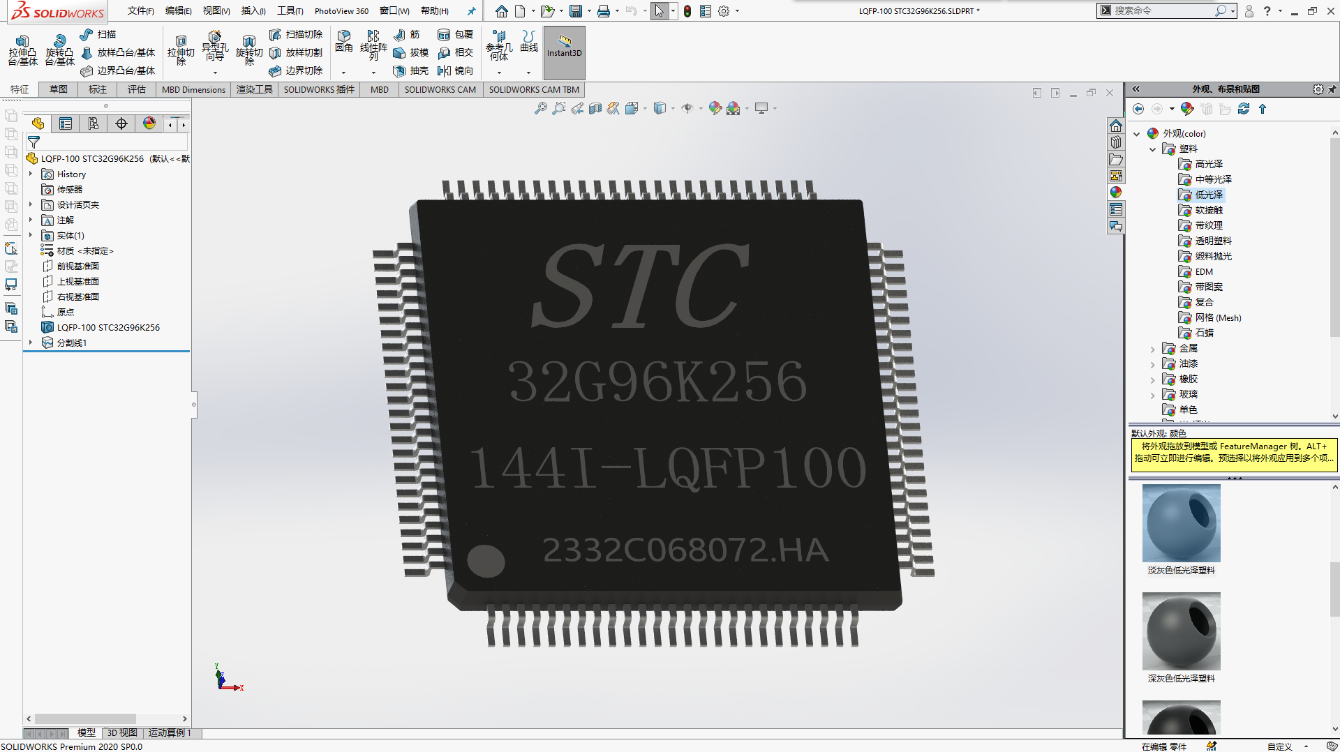Image resolution: width=1340 pixels, height=752 pixels.
Task: Select the Fillet (圆角) tool
Action: 343,42
